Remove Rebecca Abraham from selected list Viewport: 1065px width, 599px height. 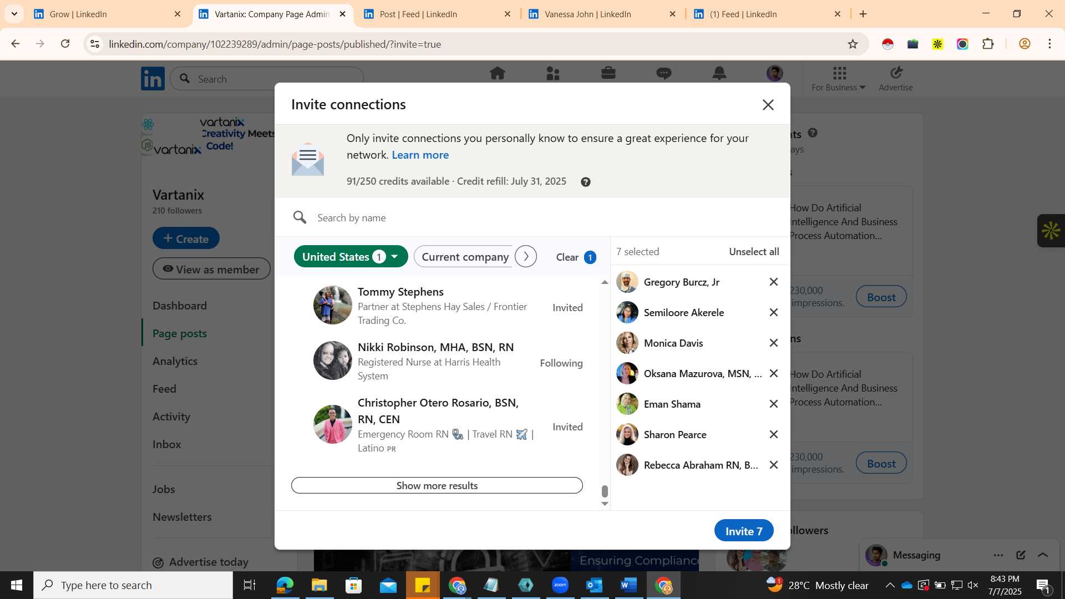[x=773, y=465]
